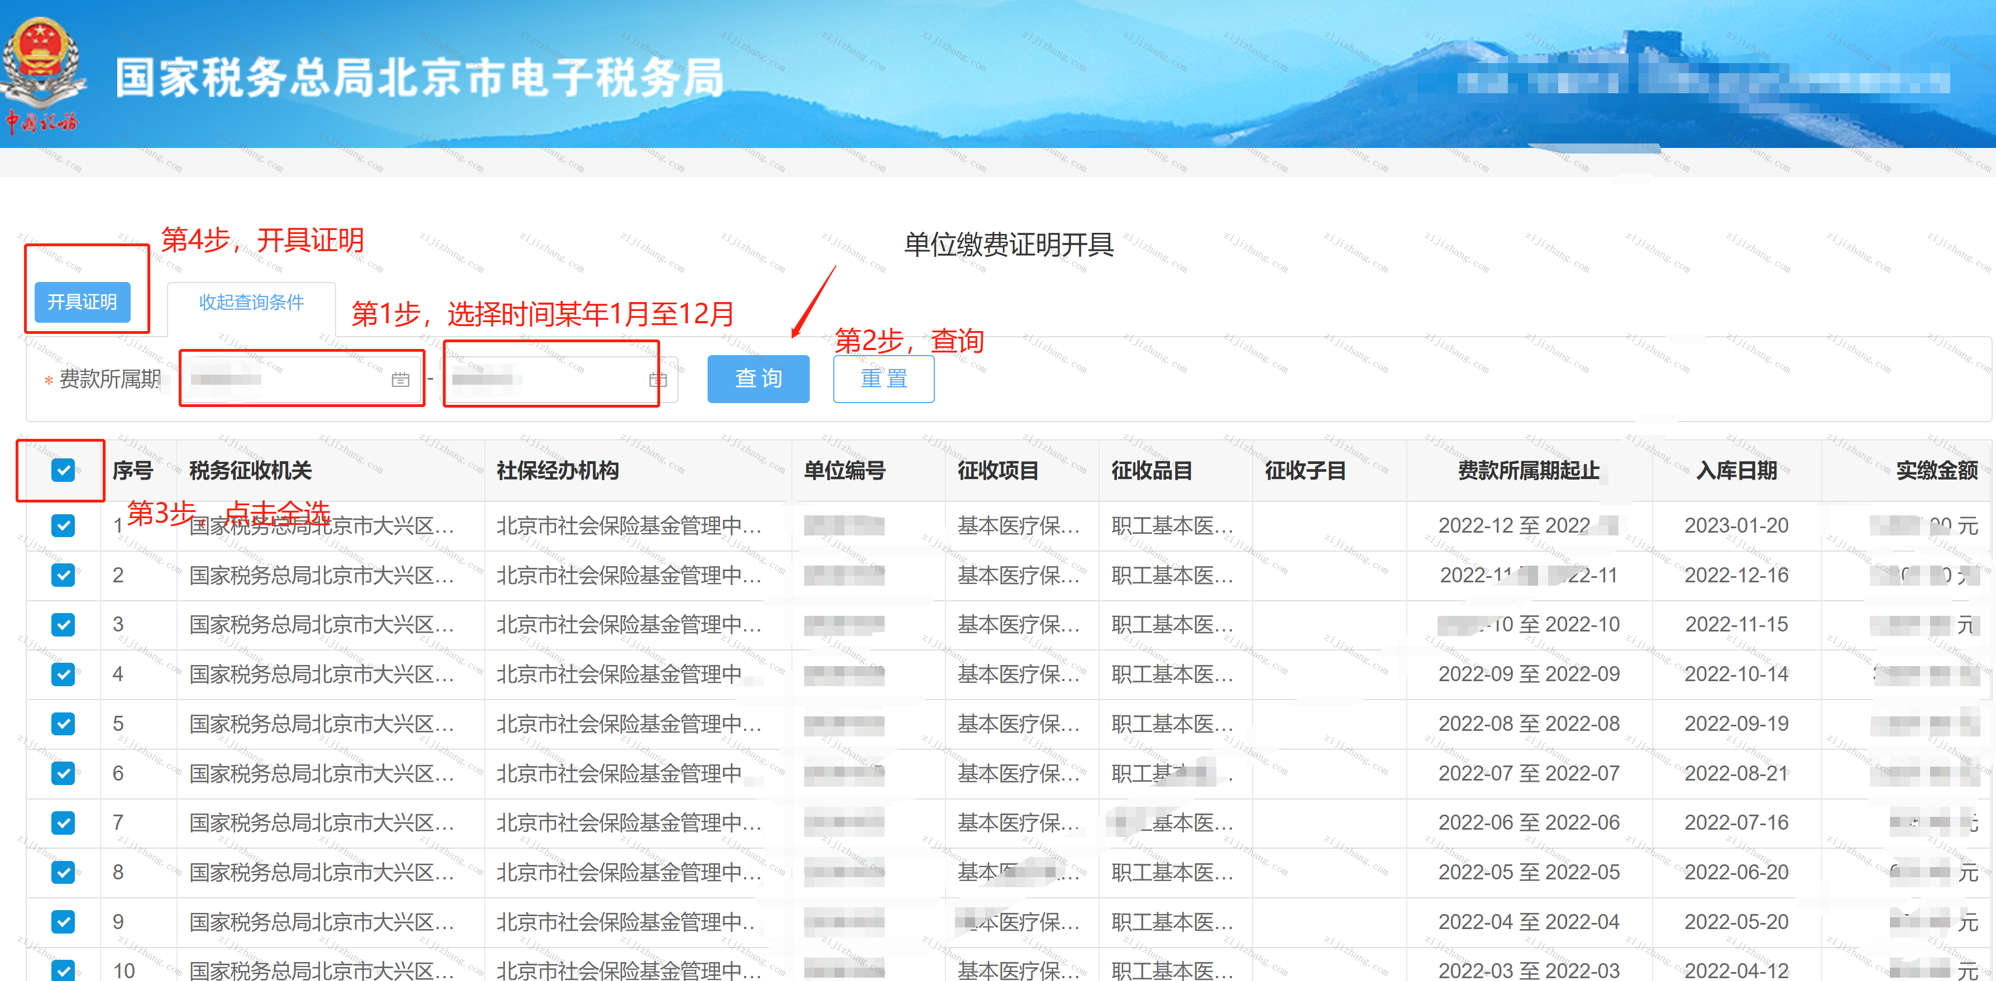Image resolution: width=1996 pixels, height=981 pixels.
Task: Select the 2022-08 至 2022-08 period cell
Action: [x=1529, y=724]
